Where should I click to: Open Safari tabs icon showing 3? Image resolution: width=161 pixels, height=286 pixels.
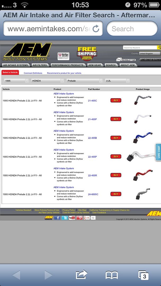[x=143, y=275]
